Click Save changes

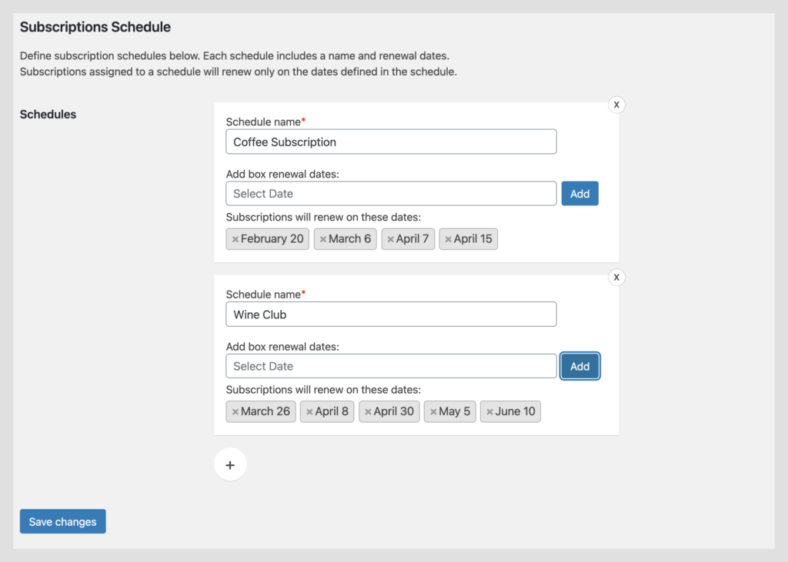[62, 521]
